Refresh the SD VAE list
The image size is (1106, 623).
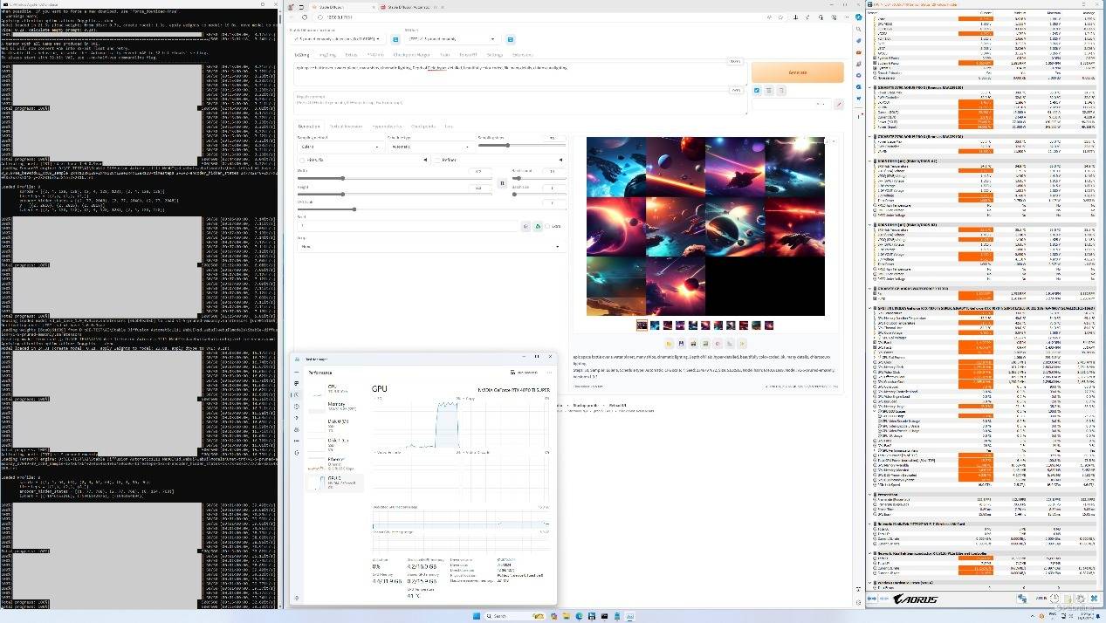511,39
